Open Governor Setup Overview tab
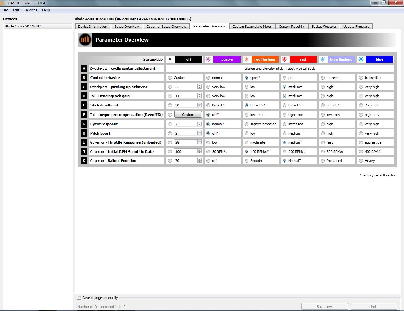The width and height of the screenshot is (404, 311). click(x=166, y=27)
